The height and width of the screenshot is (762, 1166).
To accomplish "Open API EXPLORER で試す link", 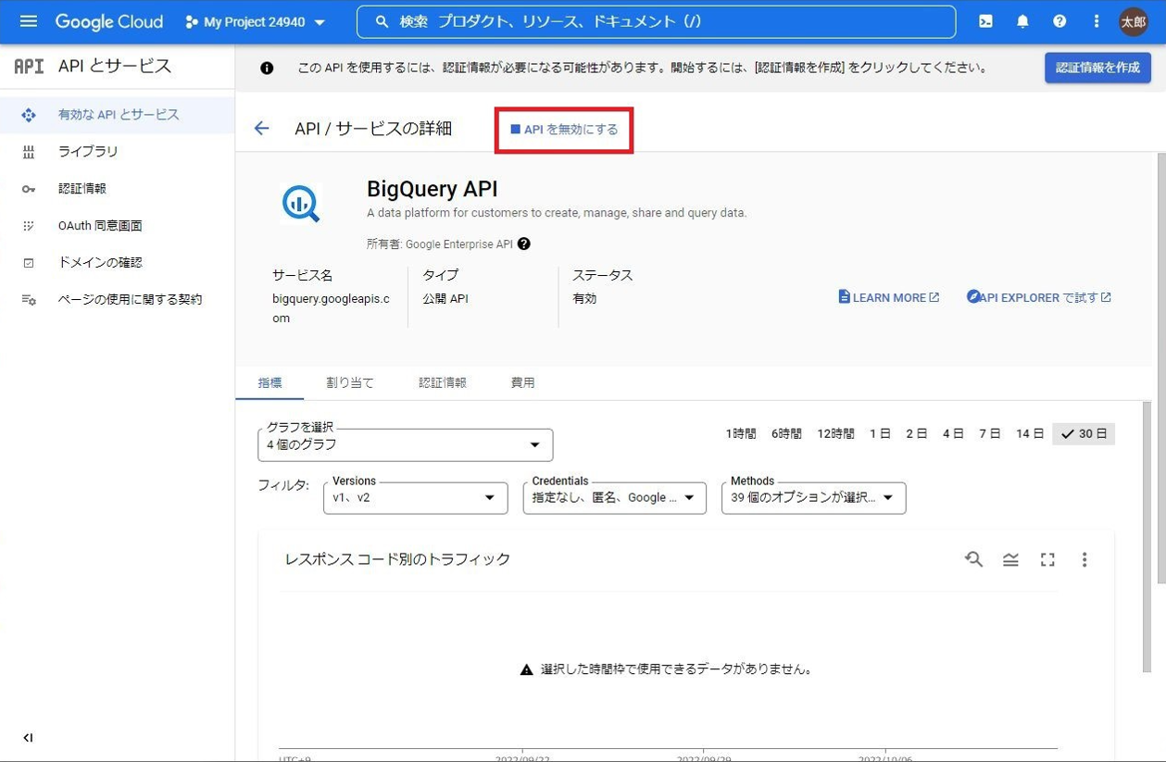I will [x=1038, y=297].
